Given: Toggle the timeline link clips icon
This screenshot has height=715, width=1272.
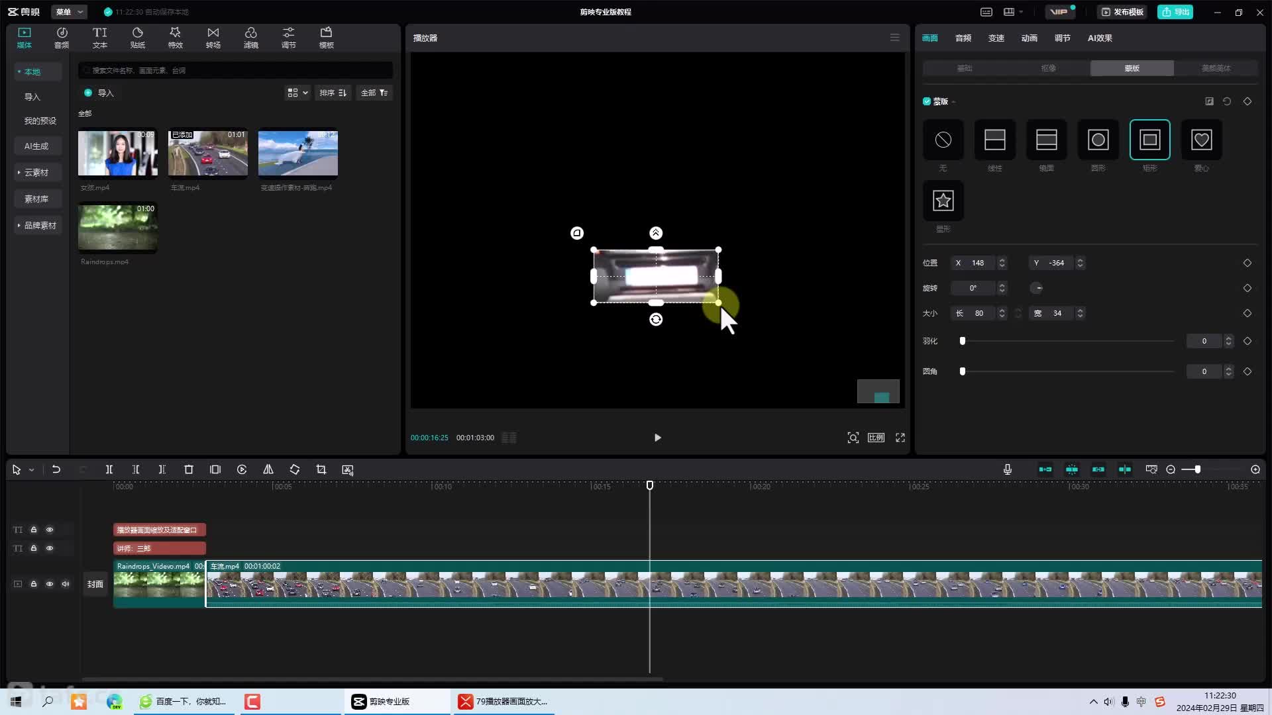Looking at the screenshot, I should coord(1098,469).
